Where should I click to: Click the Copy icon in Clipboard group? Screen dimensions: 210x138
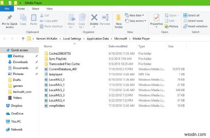tap(23, 18)
